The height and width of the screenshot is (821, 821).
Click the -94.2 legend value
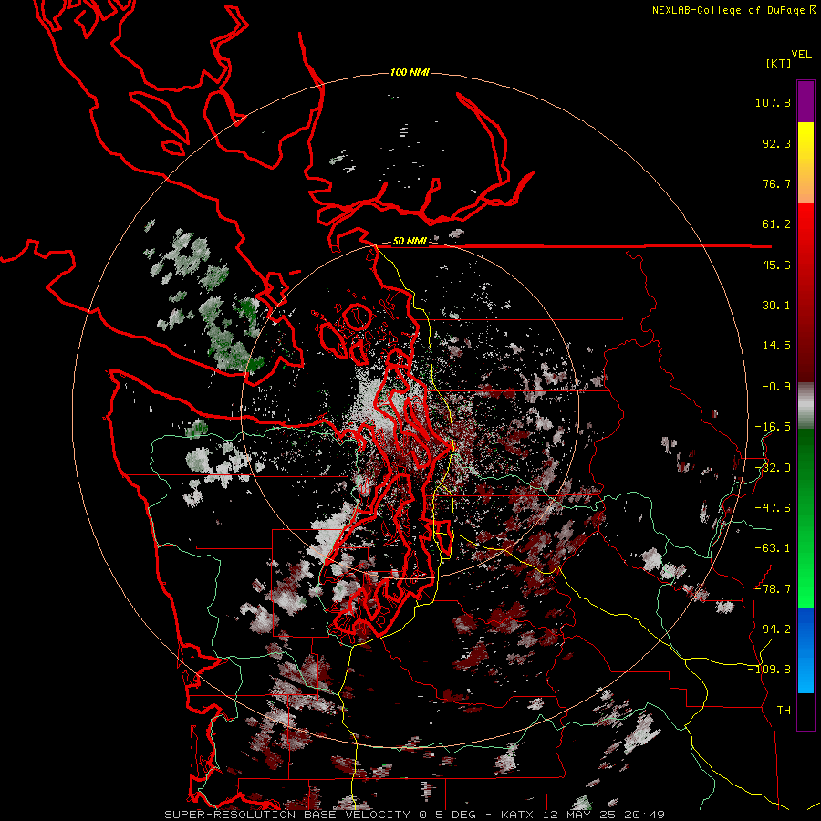[773, 629]
